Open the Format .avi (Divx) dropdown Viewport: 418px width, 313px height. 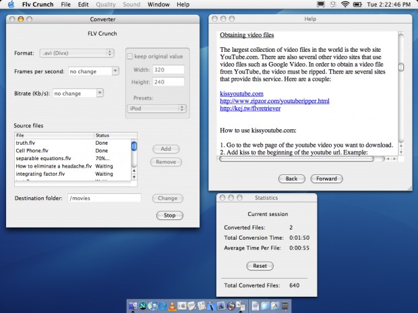77,53
